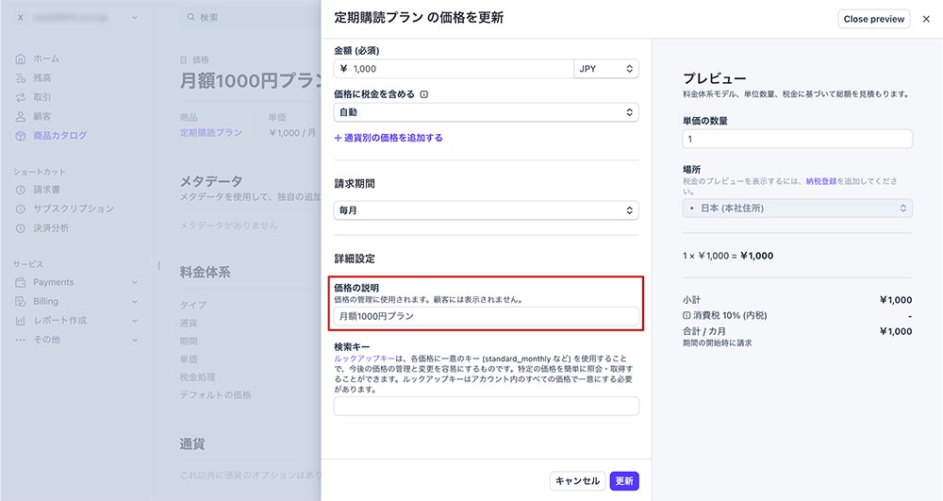This screenshot has width=943, height=501.
Task: Click the Balance (残高) scale icon
Action: click(21, 78)
